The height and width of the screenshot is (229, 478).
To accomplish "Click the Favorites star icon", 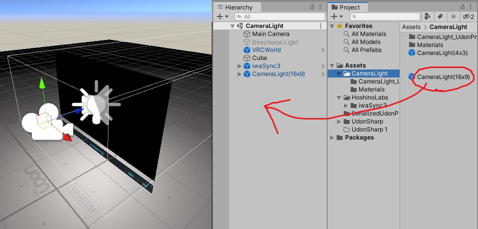I will [x=340, y=26].
